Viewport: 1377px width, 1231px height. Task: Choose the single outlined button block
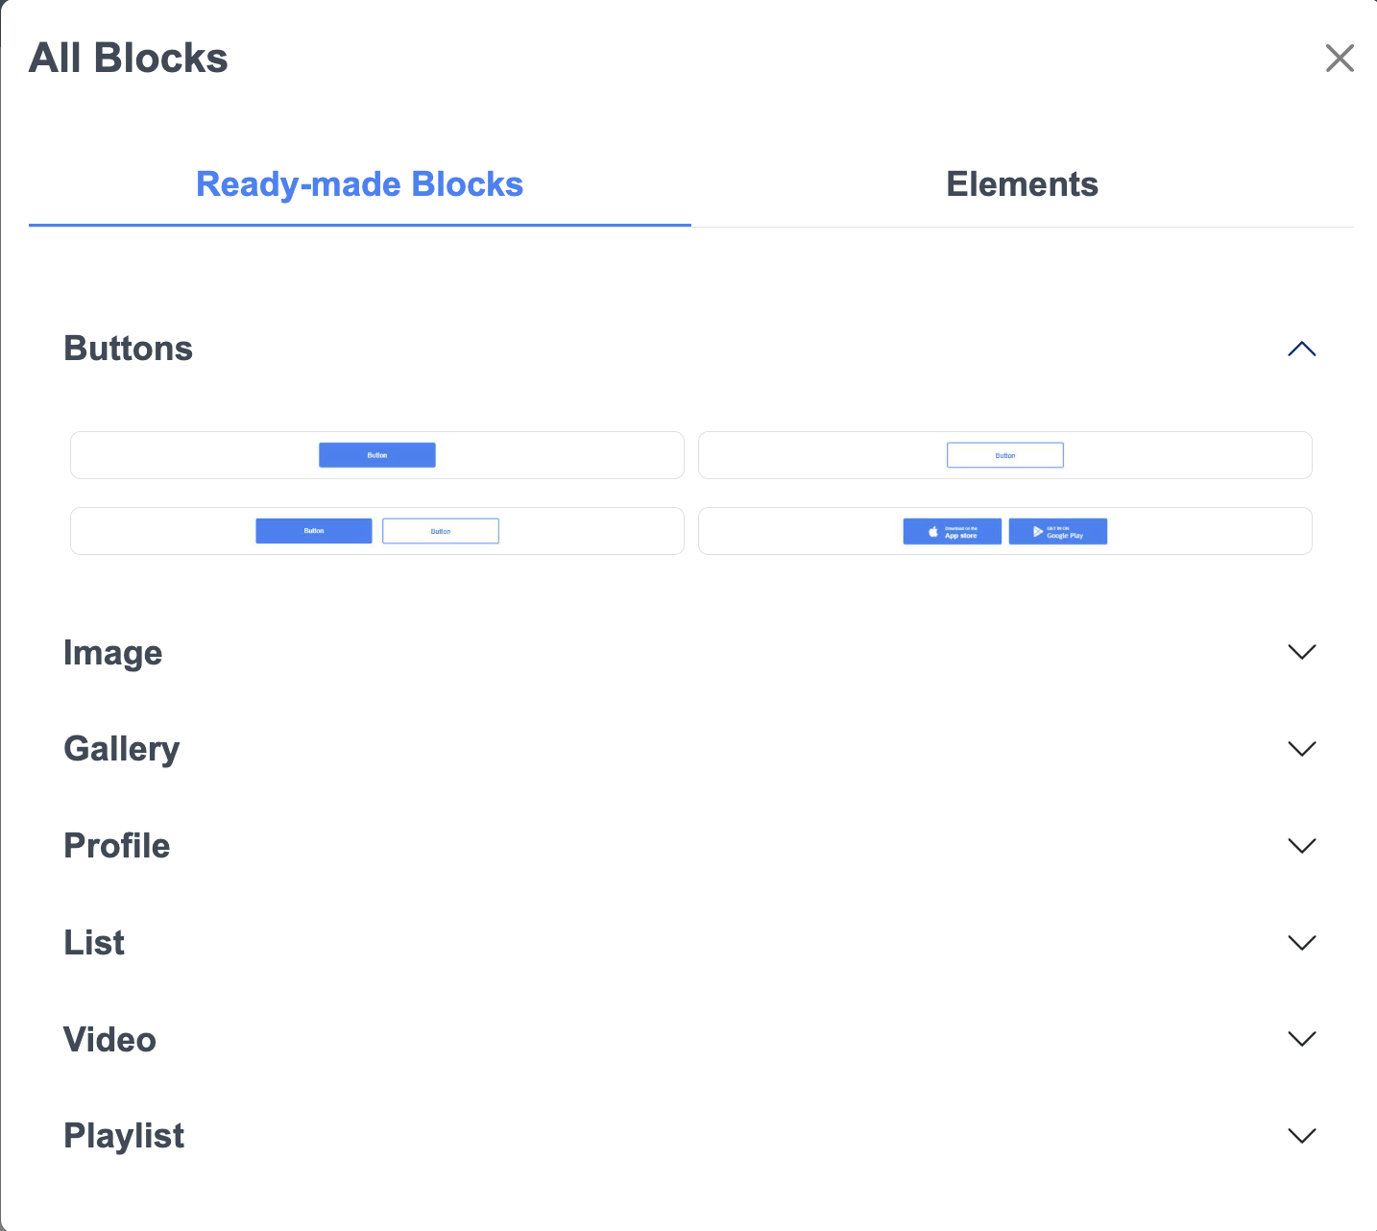tap(1004, 455)
